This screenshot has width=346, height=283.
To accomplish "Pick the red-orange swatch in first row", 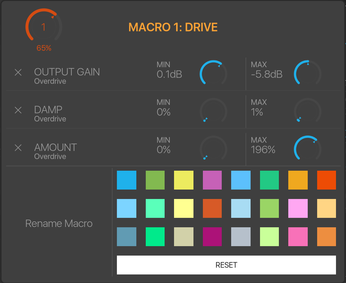I will [327, 180].
